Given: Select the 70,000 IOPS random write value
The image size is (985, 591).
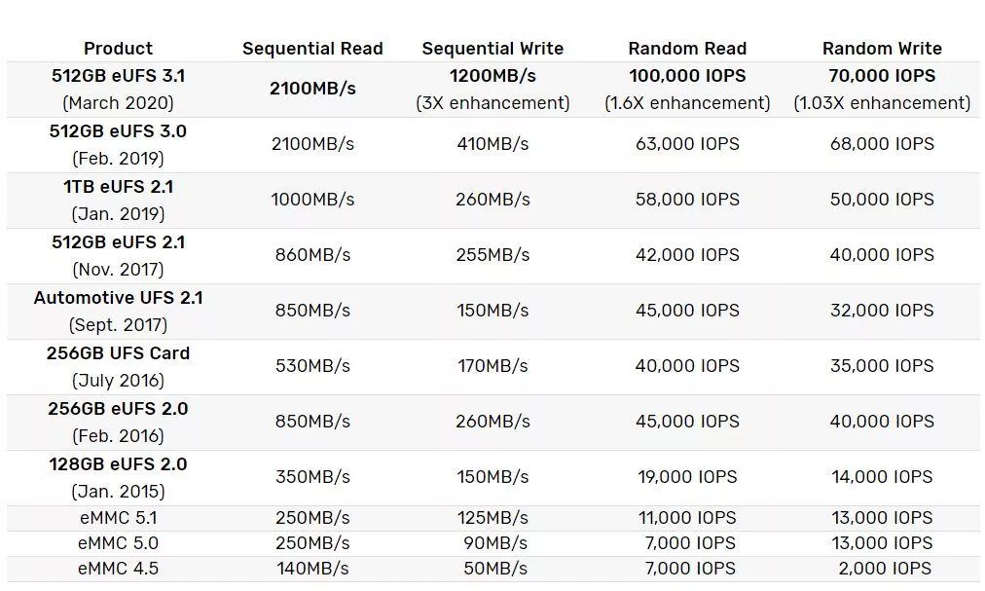Looking at the screenshot, I should point(882,76).
